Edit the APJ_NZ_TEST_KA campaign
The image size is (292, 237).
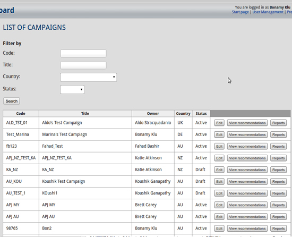tap(219, 158)
